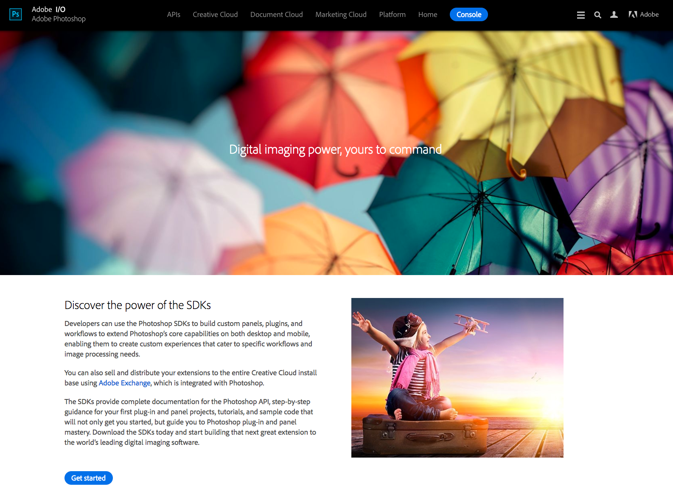Click the search magnifier icon
This screenshot has width=673, height=489.
[597, 15]
